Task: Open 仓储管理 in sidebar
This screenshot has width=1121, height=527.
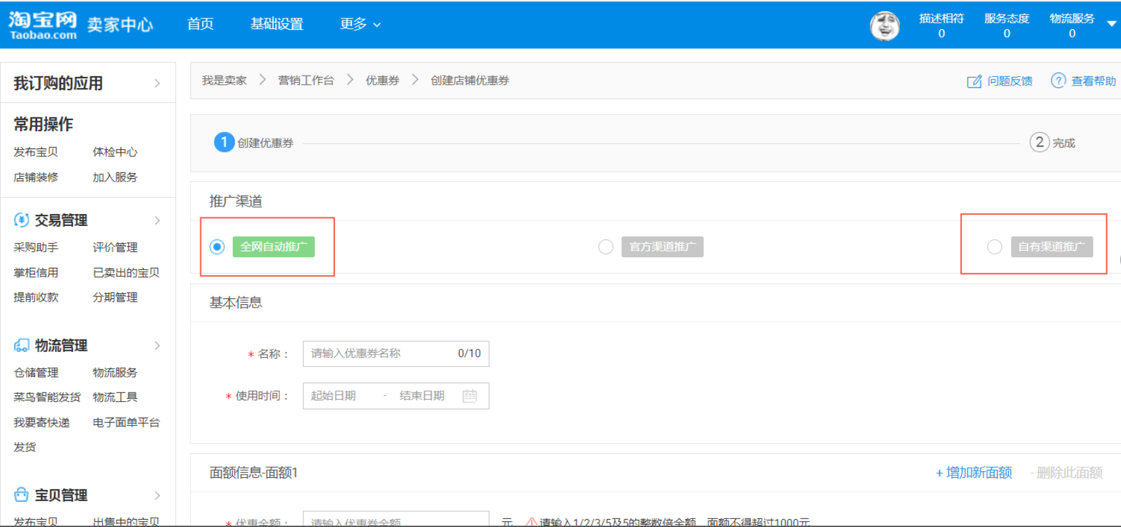Action: tap(36, 373)
